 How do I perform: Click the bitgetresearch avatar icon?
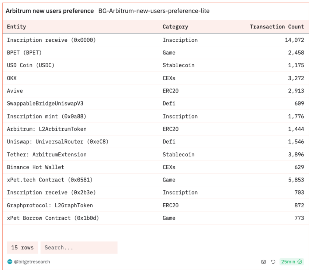click(10, 262)
